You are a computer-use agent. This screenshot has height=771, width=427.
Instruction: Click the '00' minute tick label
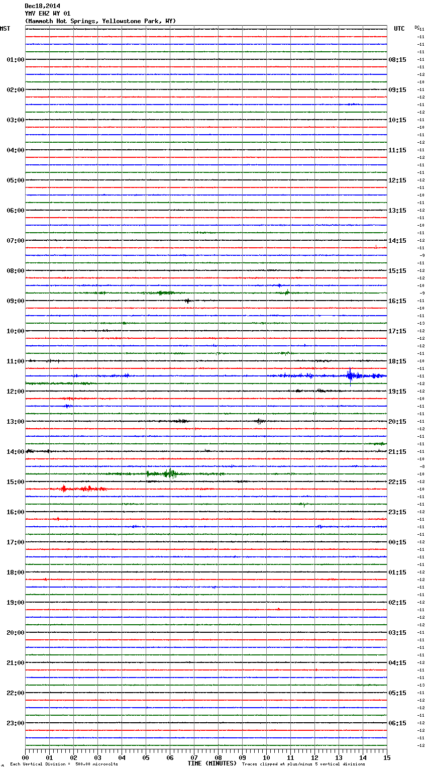25,758
